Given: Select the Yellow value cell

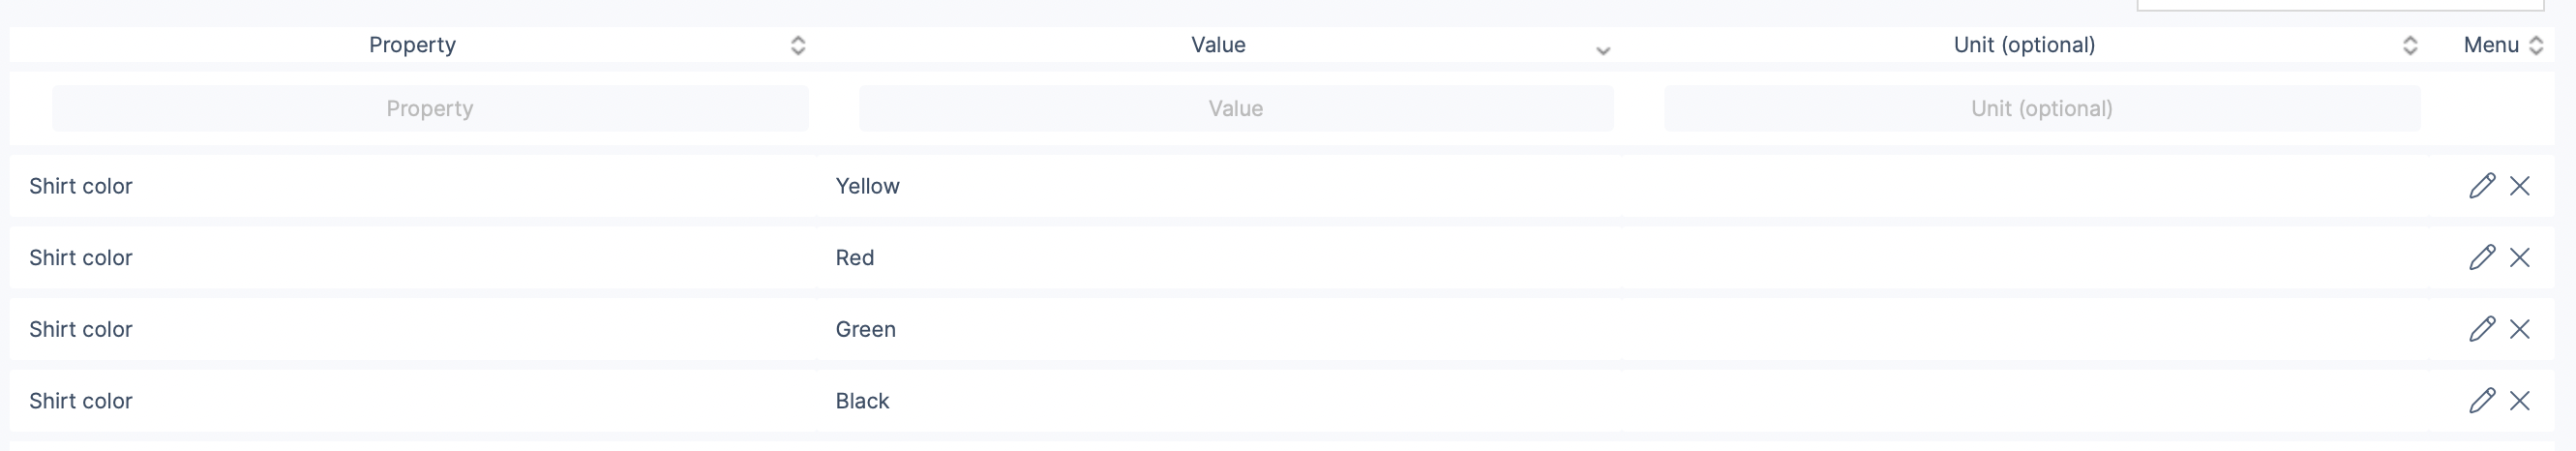Looking at the screenshot, I should coord(868,186).
